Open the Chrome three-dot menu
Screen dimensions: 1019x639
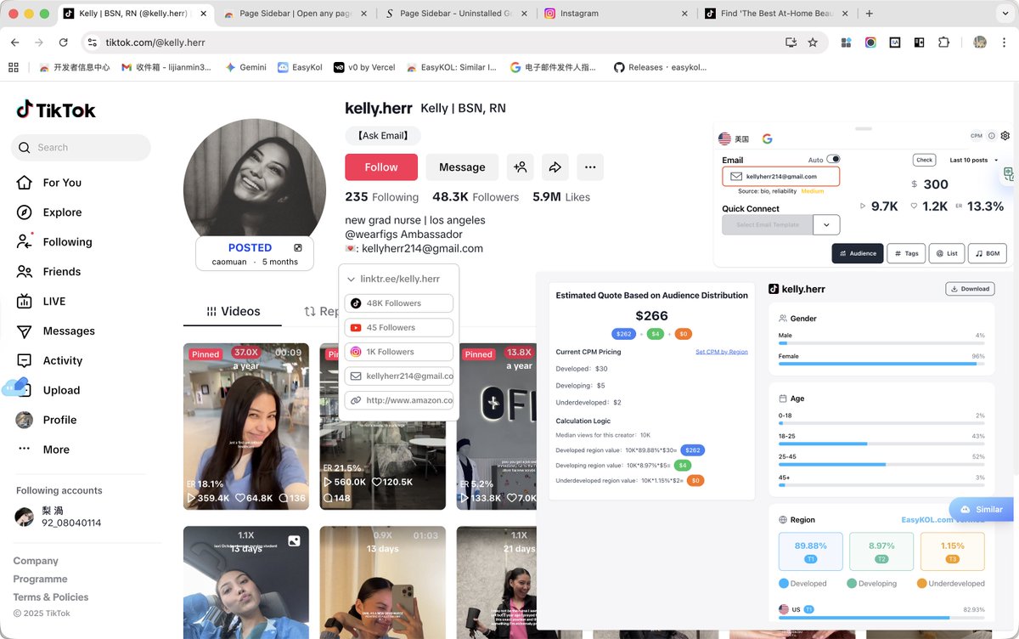click(x=1005, y=42)
